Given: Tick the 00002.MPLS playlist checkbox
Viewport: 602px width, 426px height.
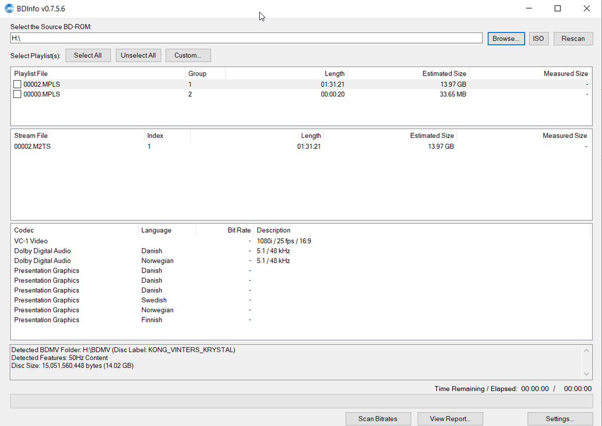Looking at the screenshot, I should (x=17, y=84).
